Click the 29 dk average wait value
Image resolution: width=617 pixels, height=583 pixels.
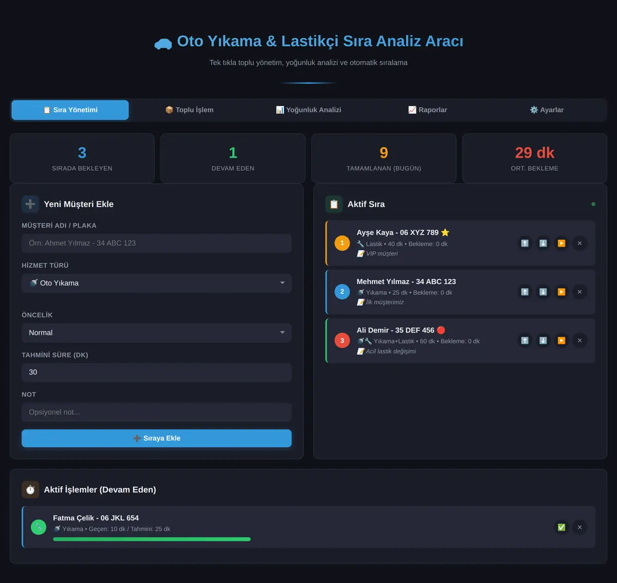tap(535, 153)
